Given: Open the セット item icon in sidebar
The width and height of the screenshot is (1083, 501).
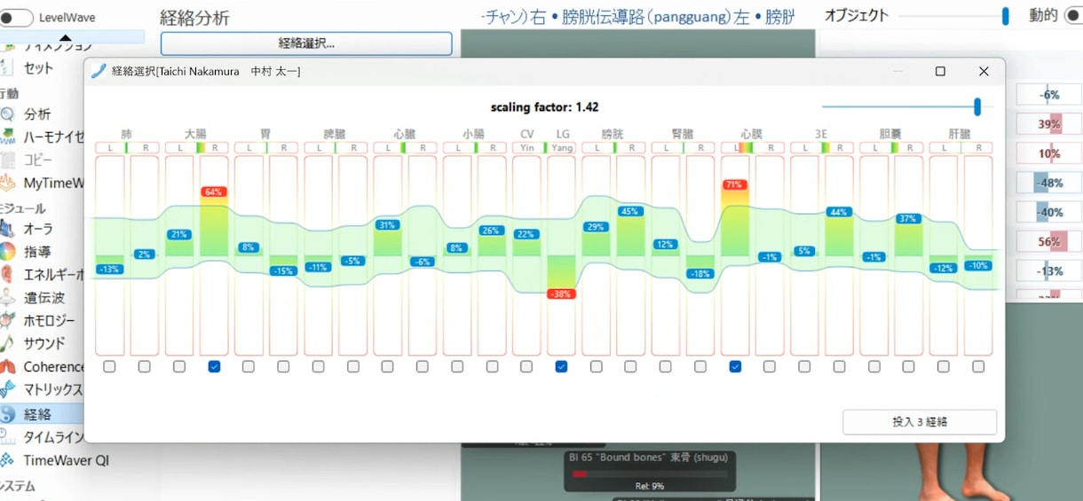Looking at the screenshot, I should tap(7, 67).
